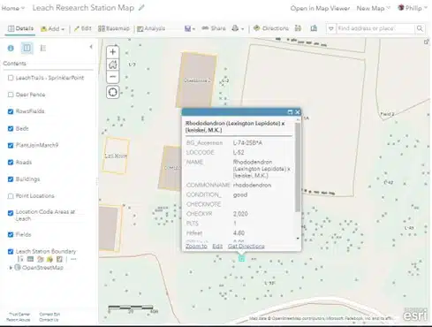The image size is (432, 327).
Task: Click the Field 2 map label
Action: [387, 114]
